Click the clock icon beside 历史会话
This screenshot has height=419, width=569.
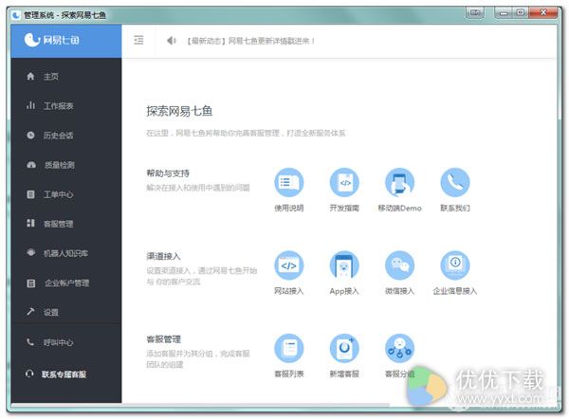pyautogui.click(x=30, y=135)
